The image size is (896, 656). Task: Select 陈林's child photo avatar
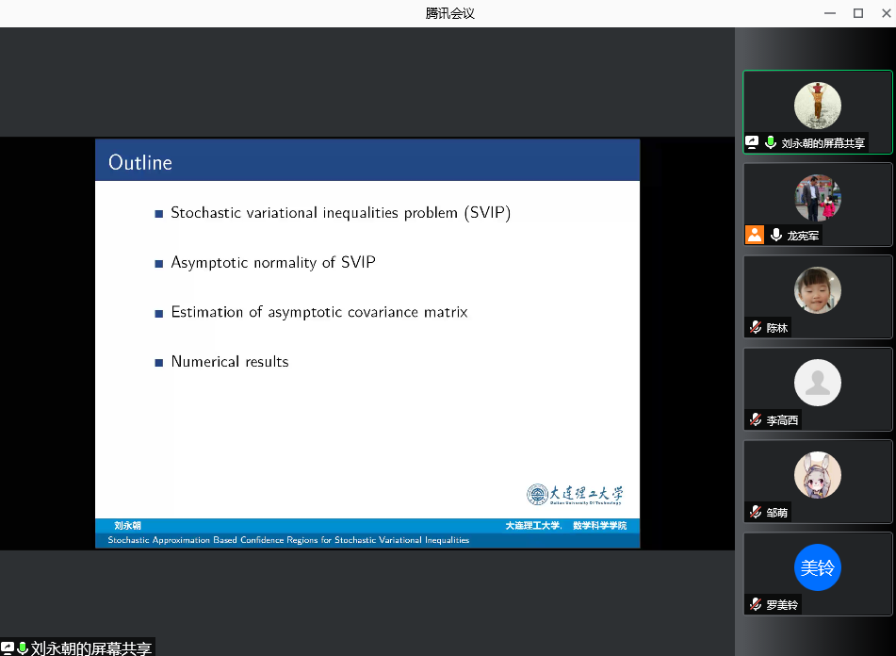point(817,290)
